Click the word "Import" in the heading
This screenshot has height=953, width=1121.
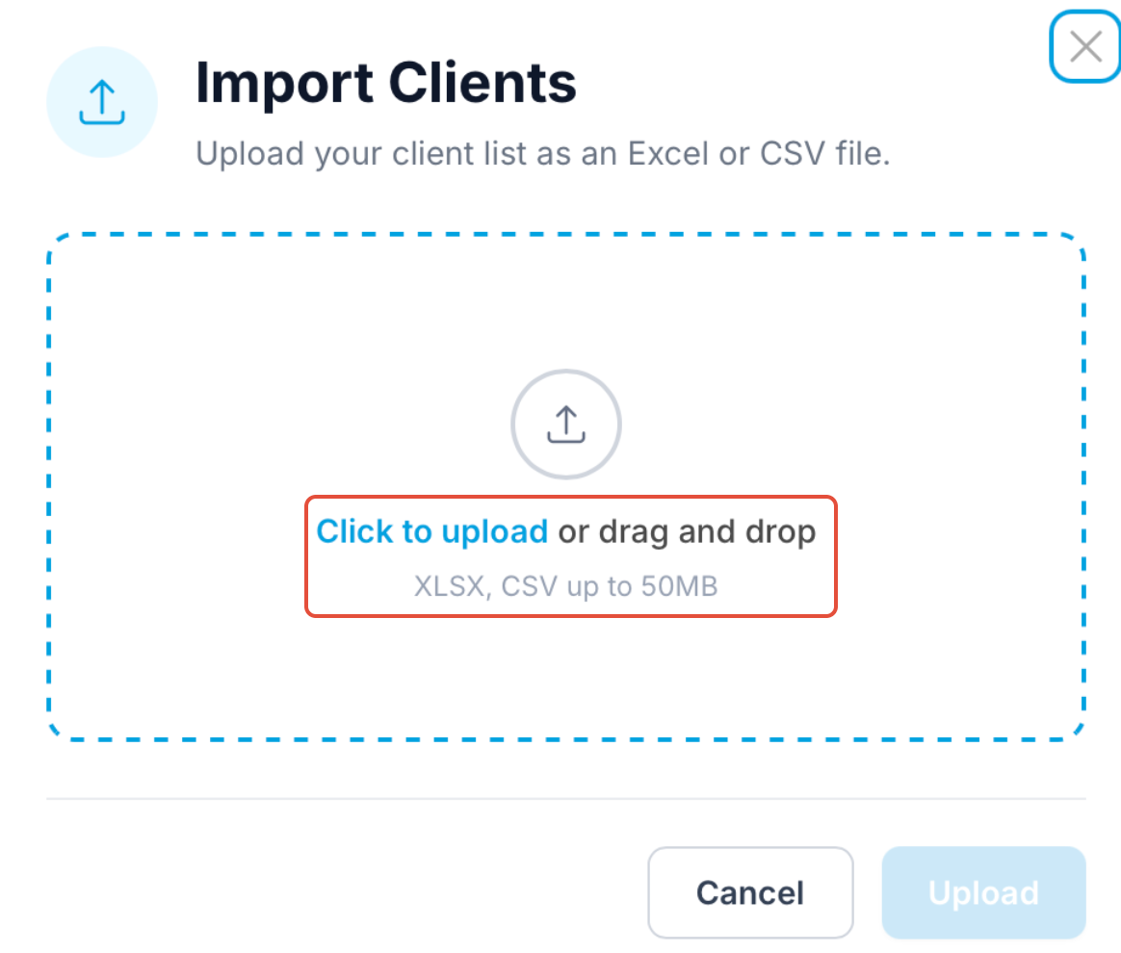click(x=283, y=84)
